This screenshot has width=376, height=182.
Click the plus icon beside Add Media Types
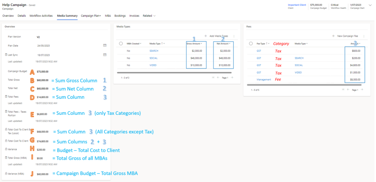[x=206, y=36]
